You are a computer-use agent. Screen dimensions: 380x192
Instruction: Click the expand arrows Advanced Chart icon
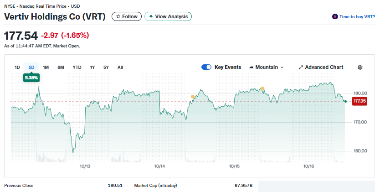301,67
